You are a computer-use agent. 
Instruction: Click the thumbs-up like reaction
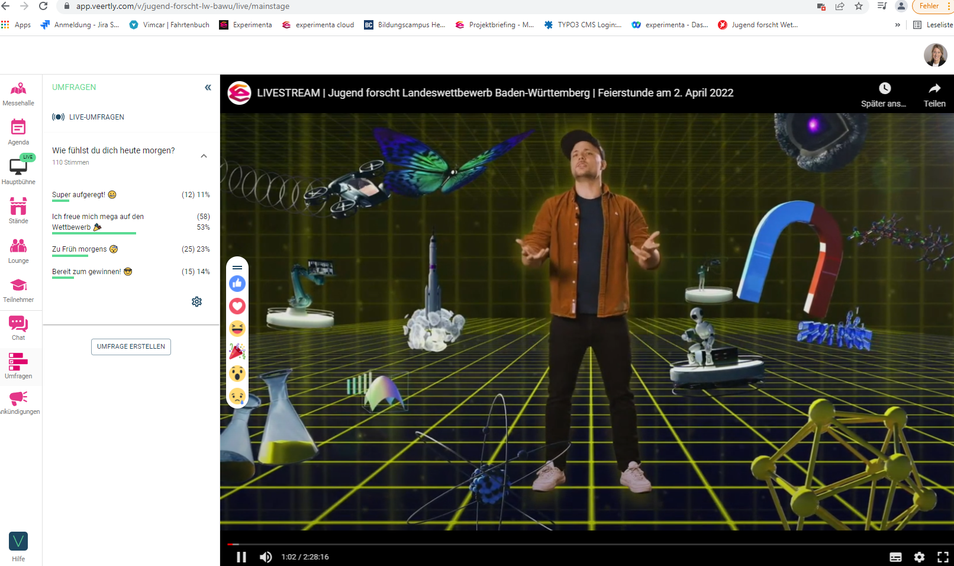237,284
